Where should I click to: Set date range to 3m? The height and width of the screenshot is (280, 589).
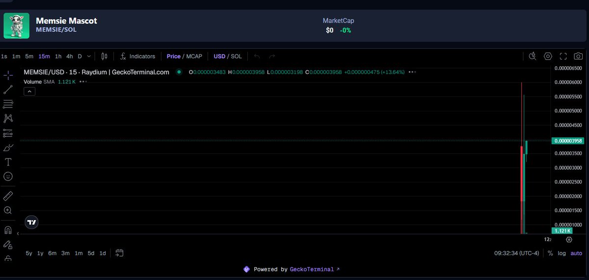click(65, 253)
